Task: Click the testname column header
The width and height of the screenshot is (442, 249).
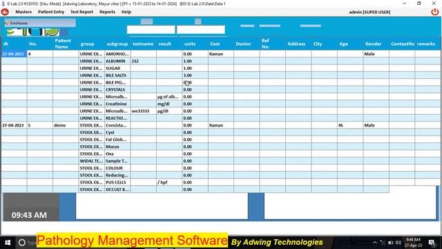Action: (143, 44)
